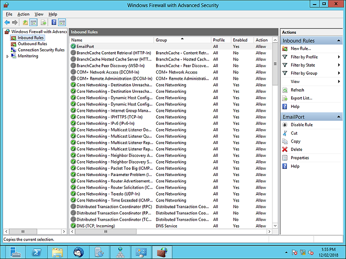
Task: Select Connection Security Rules in the tree
Action: 41,50
